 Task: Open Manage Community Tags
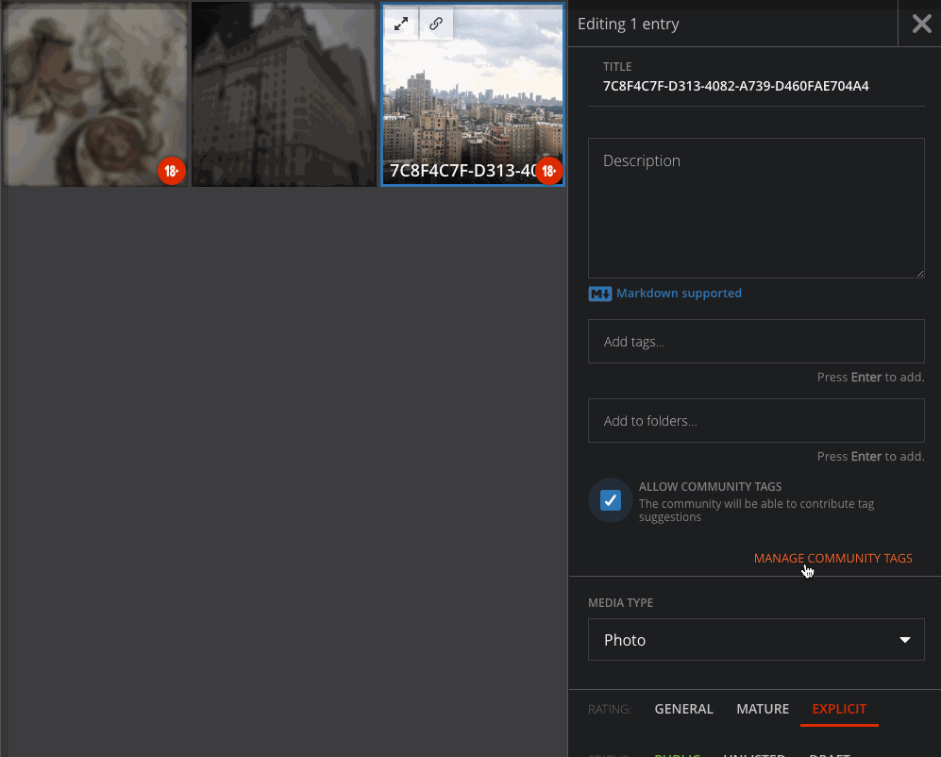[x=832, y=558]
